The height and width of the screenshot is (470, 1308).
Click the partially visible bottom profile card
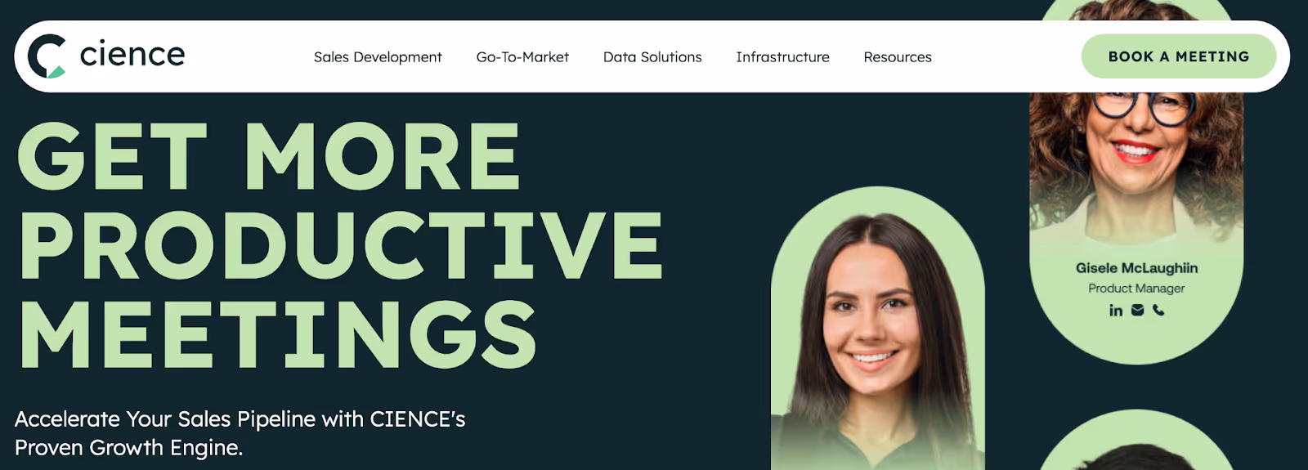tap(1136, 441)
